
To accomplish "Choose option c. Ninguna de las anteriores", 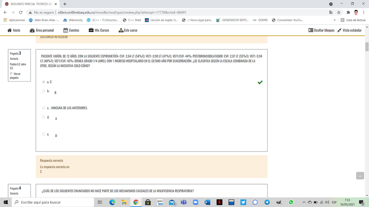I will point(44,108).
